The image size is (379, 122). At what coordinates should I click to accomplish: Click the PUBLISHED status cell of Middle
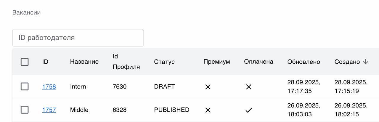click(171, 110)
